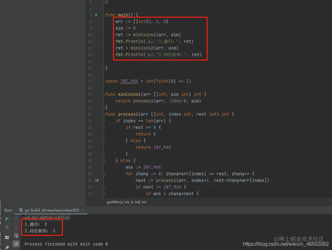Collapse if next != INT_MAX block
Screen dimensions: 332x250
pos(104,187)
